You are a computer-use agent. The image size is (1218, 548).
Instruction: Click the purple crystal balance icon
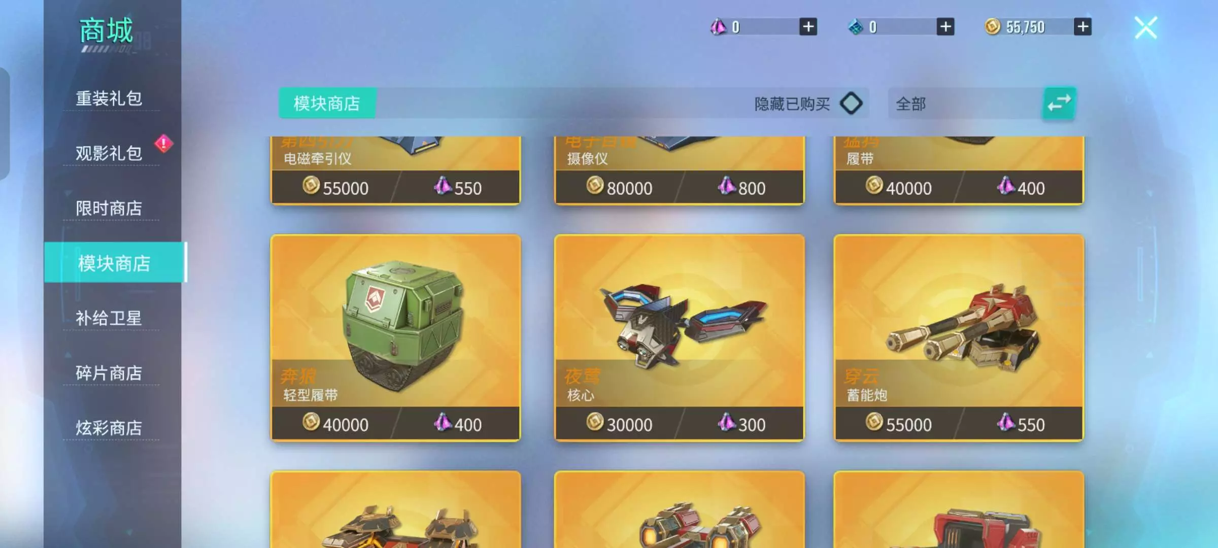click(718, 26)
